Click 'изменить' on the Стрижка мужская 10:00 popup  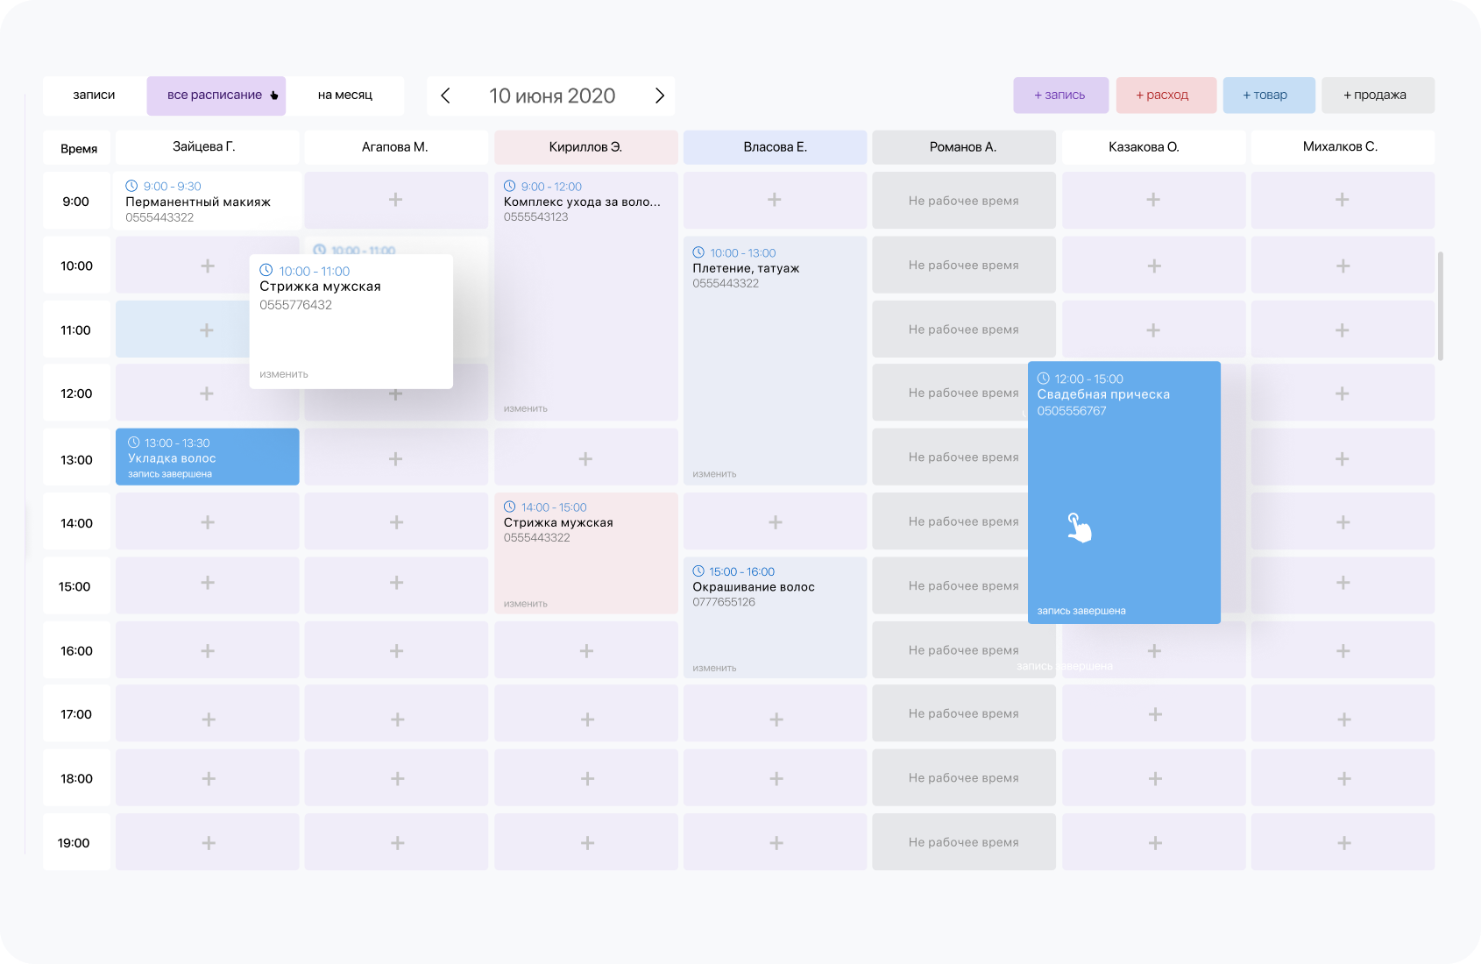click(x=284, y=374)
